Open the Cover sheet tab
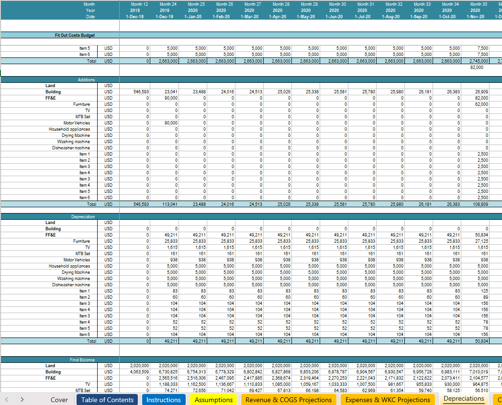The image size is (502, 405). tap(59, 400)
